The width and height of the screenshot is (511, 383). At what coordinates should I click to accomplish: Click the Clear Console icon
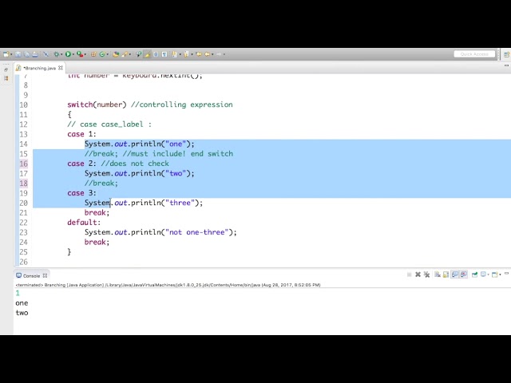point(438,274)
